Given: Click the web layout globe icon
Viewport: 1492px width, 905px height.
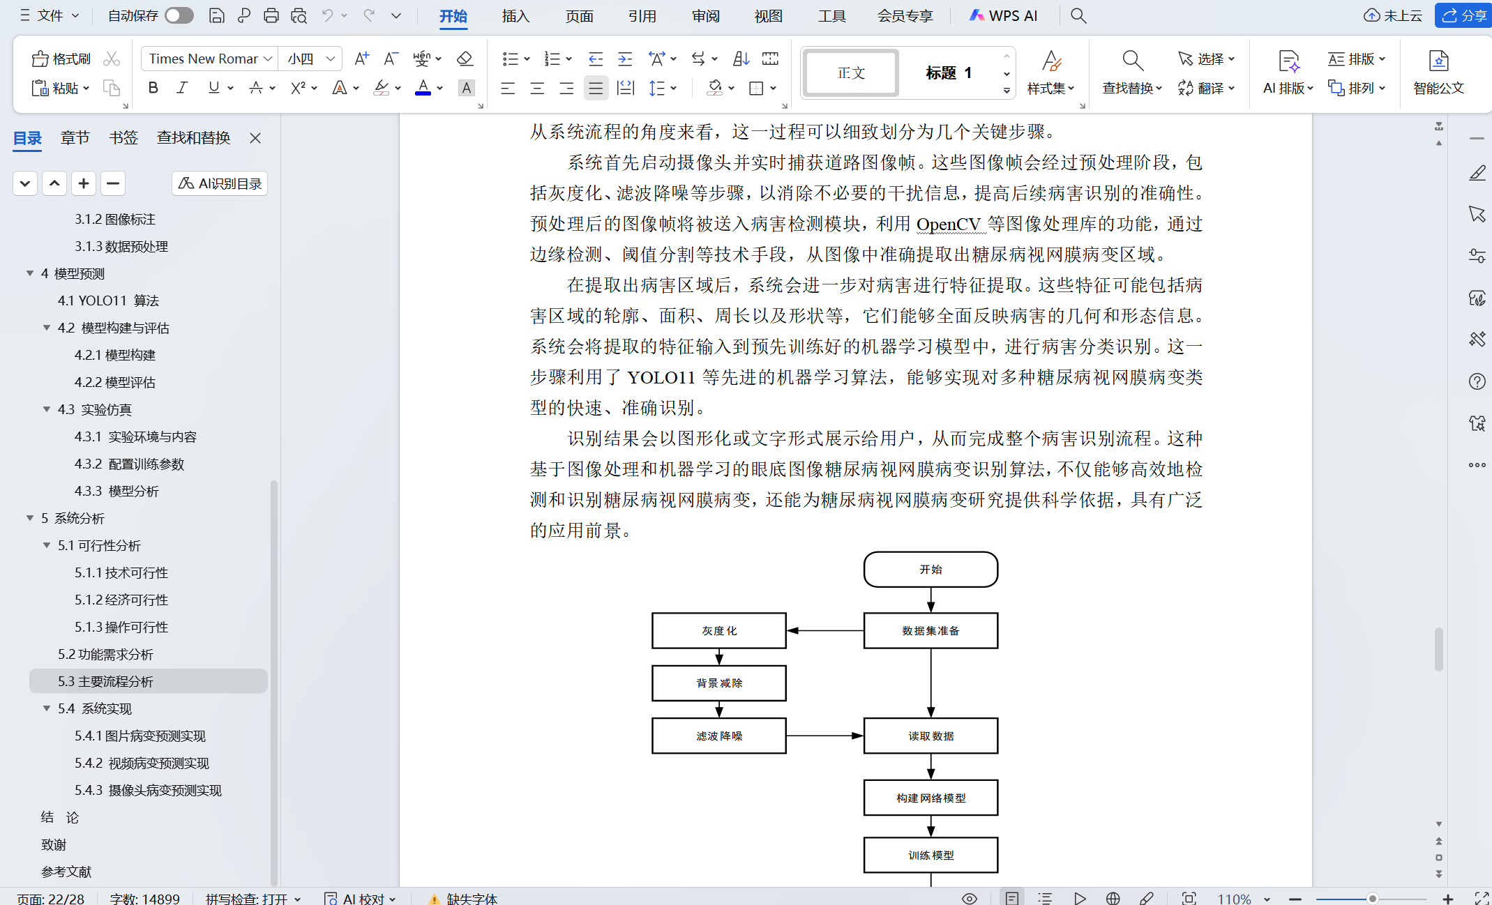Looking at the screenshot, I should (x=1113, y=898).
